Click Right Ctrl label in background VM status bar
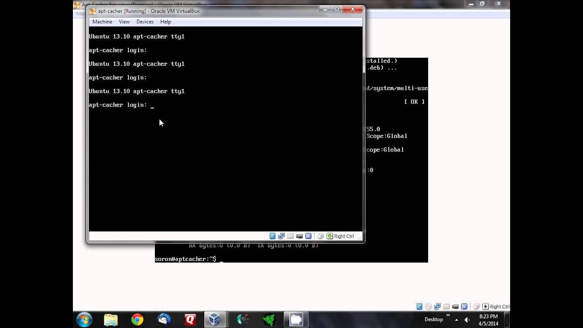The width and height of the screenshot is (583, 328). 500,307
